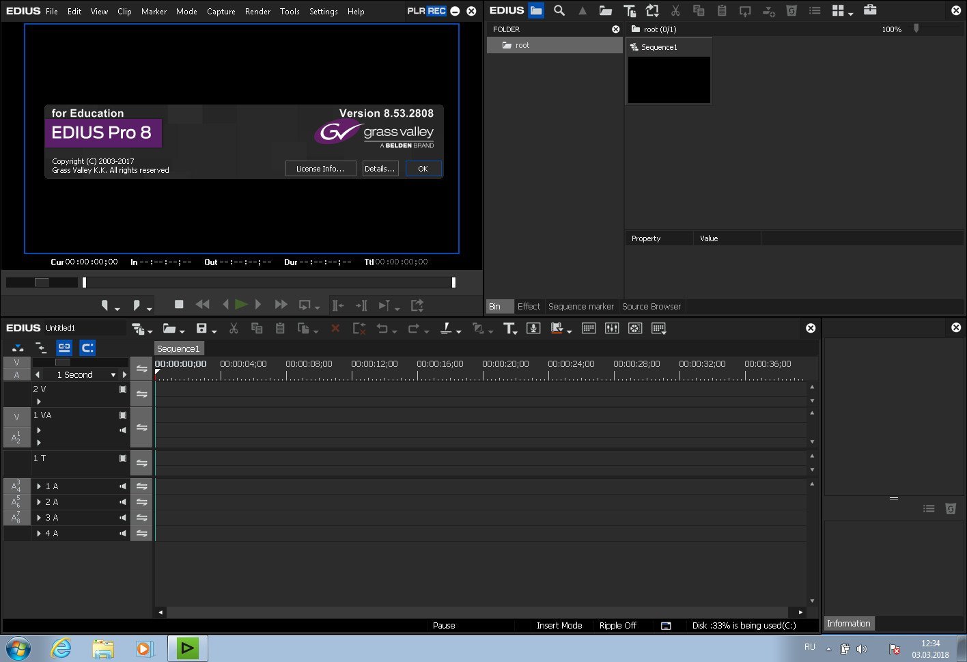Click the Create Title tool in the timeline toolbar

pos(509,329)
